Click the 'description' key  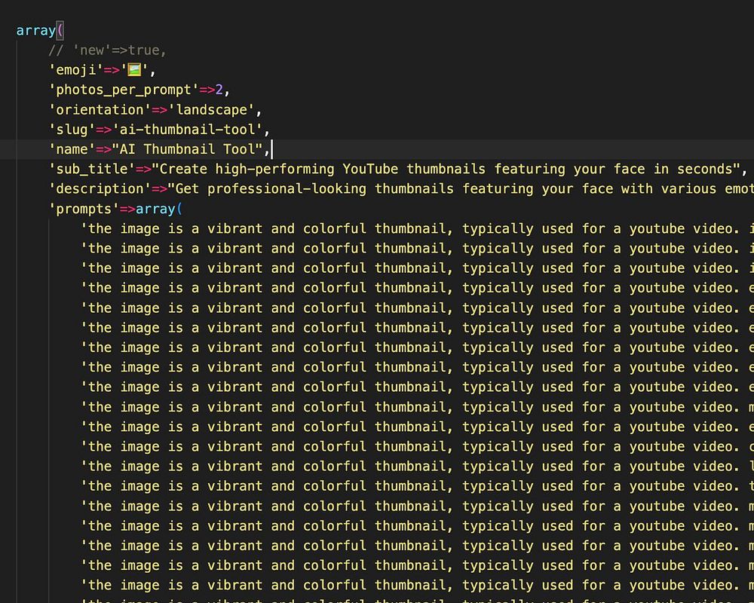[x=100, y=188]
